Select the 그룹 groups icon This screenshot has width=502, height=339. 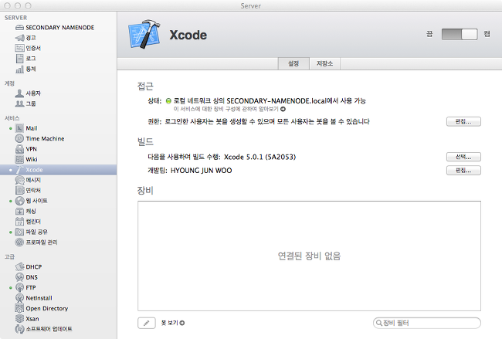click(x=19, y=103)
